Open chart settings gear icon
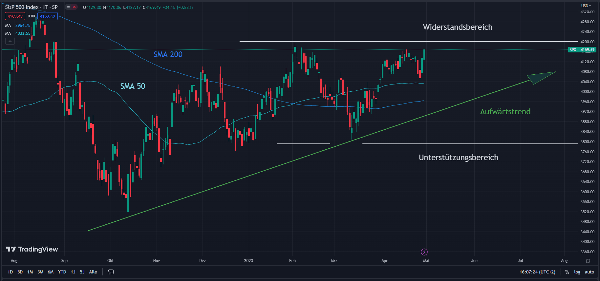This screenshot has height=281, width=600. click(x=588, y=261)
